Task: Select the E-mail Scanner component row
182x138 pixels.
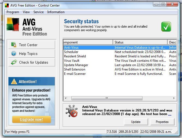Action: 120,74
